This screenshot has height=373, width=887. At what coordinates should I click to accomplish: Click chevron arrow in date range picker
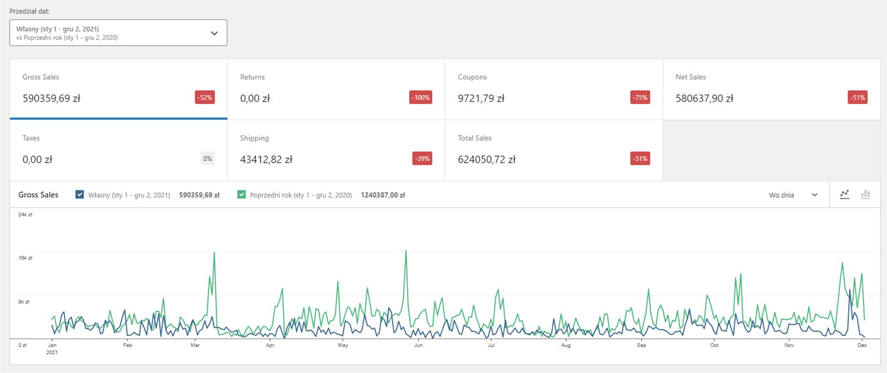point(214,33)
